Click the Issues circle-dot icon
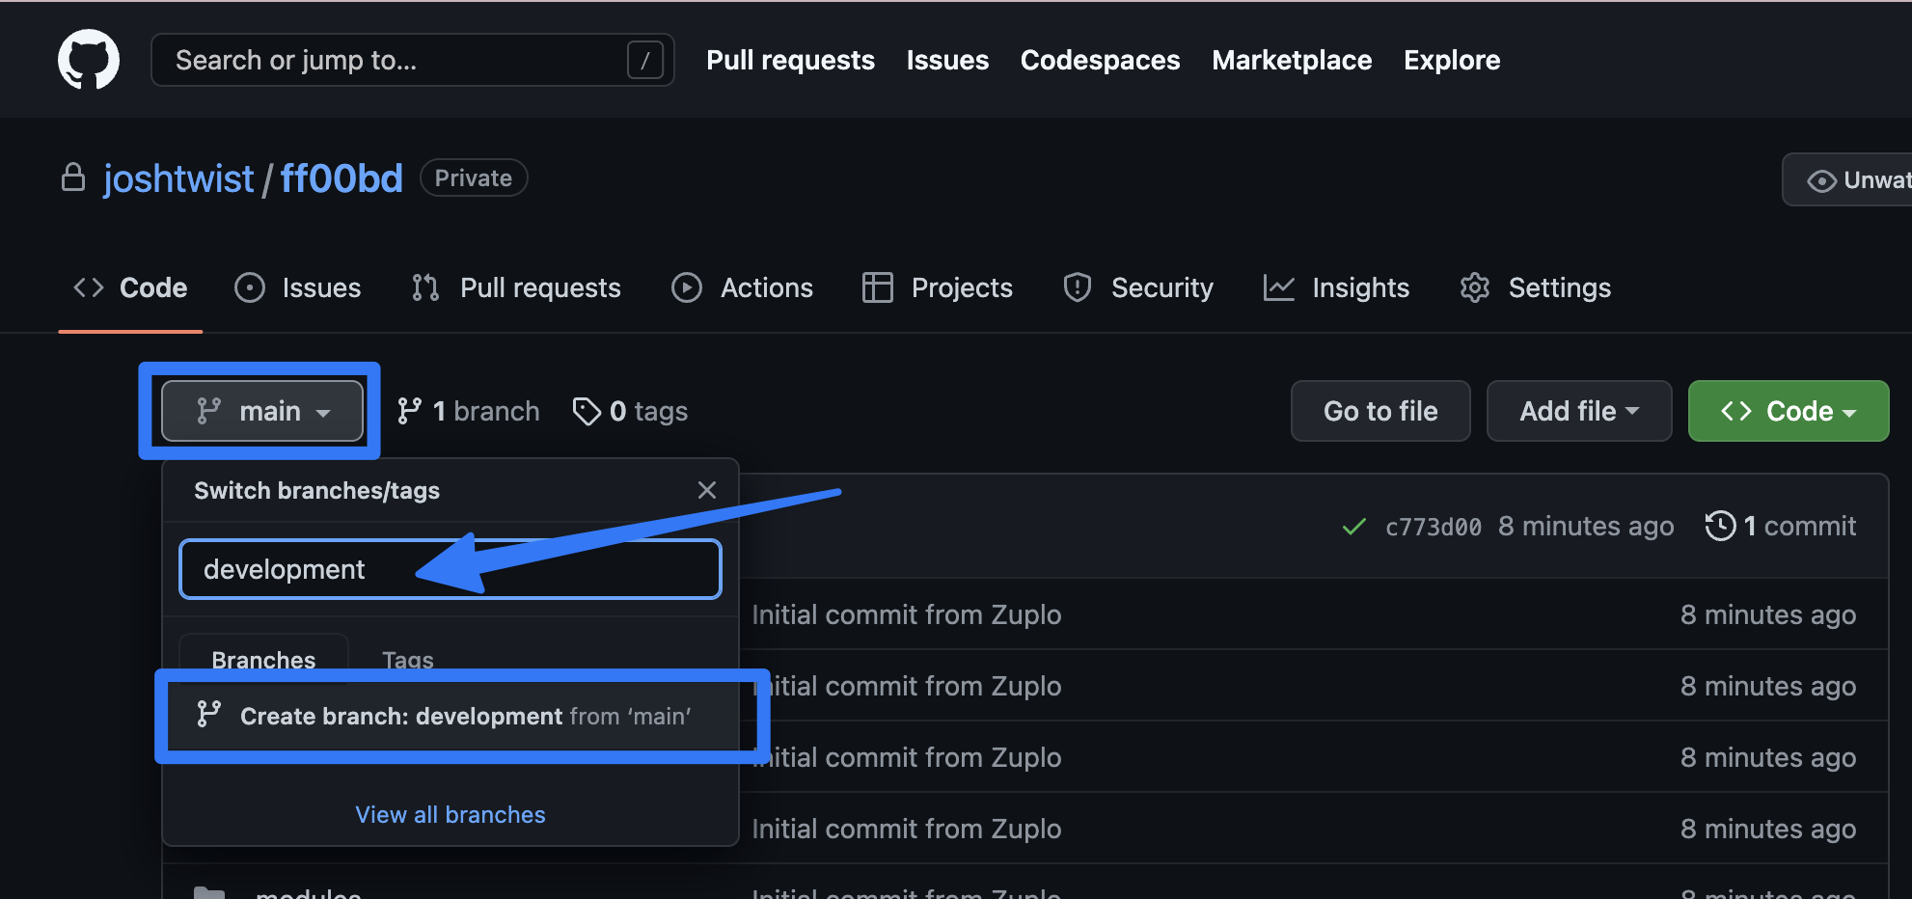Viewport: 1912px width, 899px height. pyautogui.click(x=250, y=287)
